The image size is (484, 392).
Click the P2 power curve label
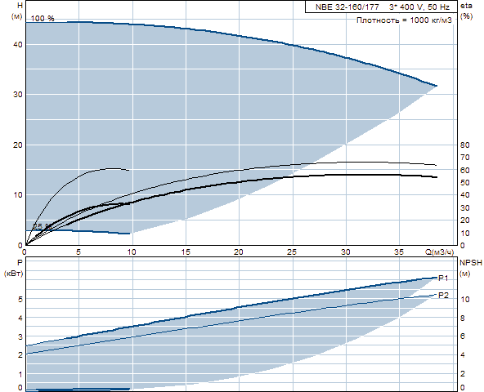coord(443,296)
